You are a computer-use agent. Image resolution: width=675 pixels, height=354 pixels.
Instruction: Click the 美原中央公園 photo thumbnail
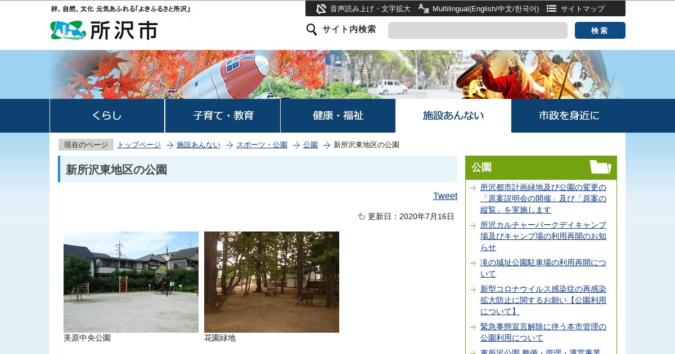131,282
